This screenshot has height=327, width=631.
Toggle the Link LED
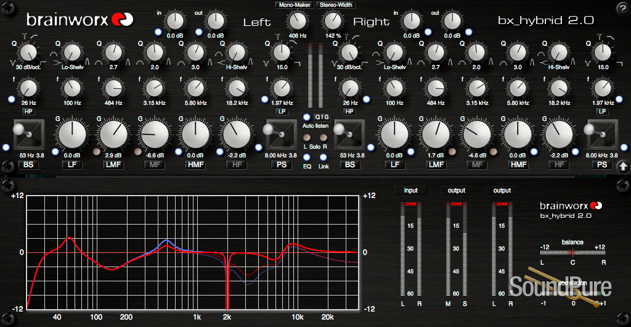tap(323, 157)
